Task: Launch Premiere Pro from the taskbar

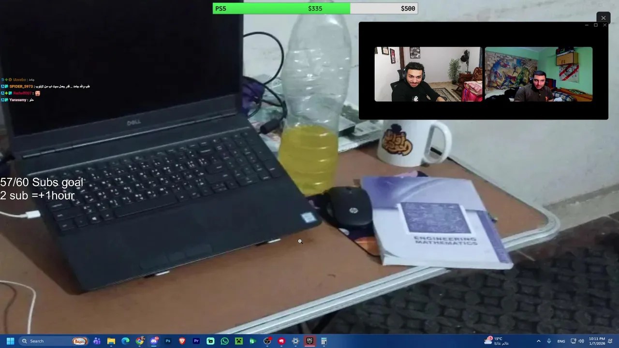Action: (196, 341)
